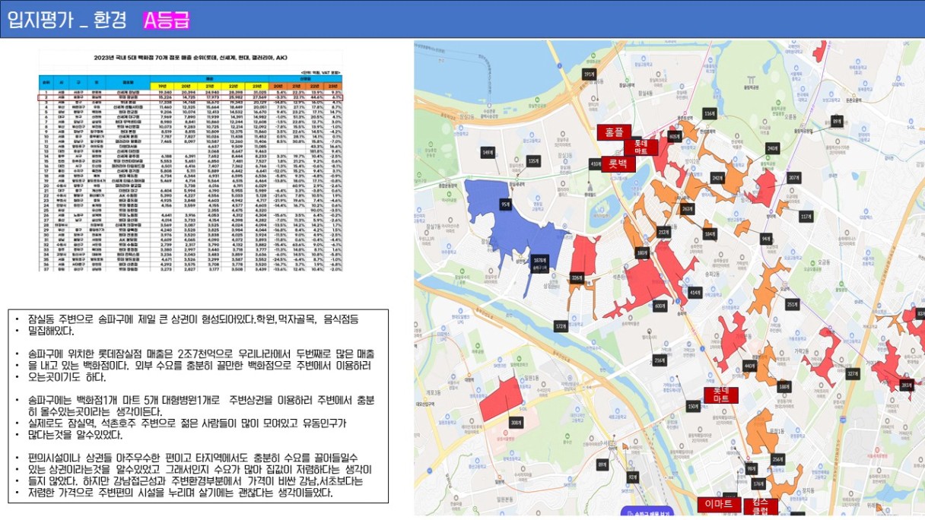925x520 pixels.
Task: Click the 251개 count marker
Action: point(792,304)
